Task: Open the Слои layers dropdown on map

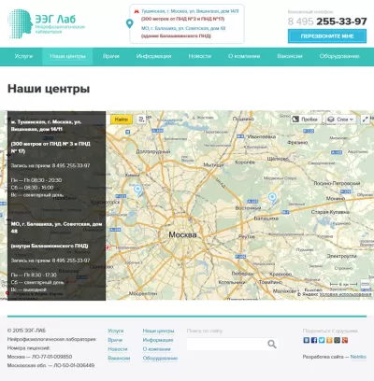Action: click(x=341, y=120)
